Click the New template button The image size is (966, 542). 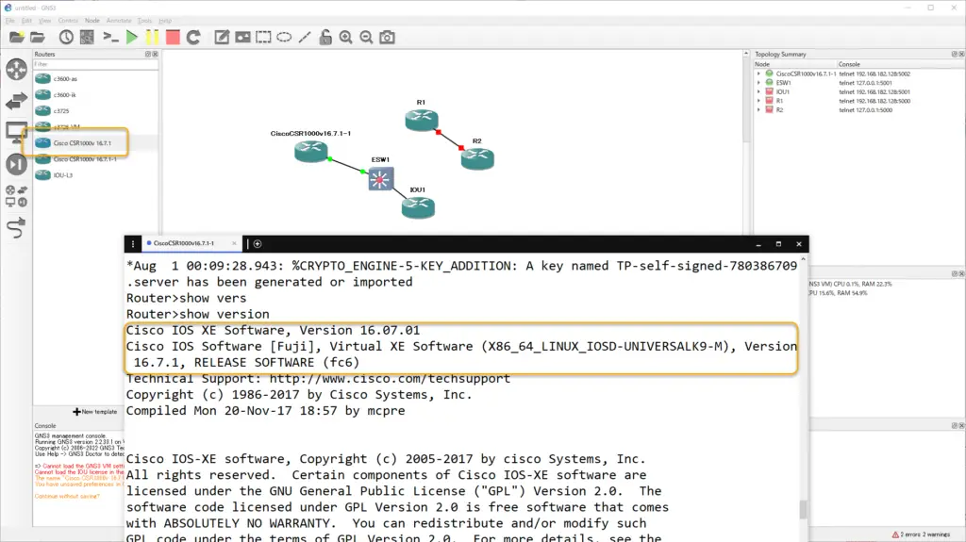[x=95, y=411]
